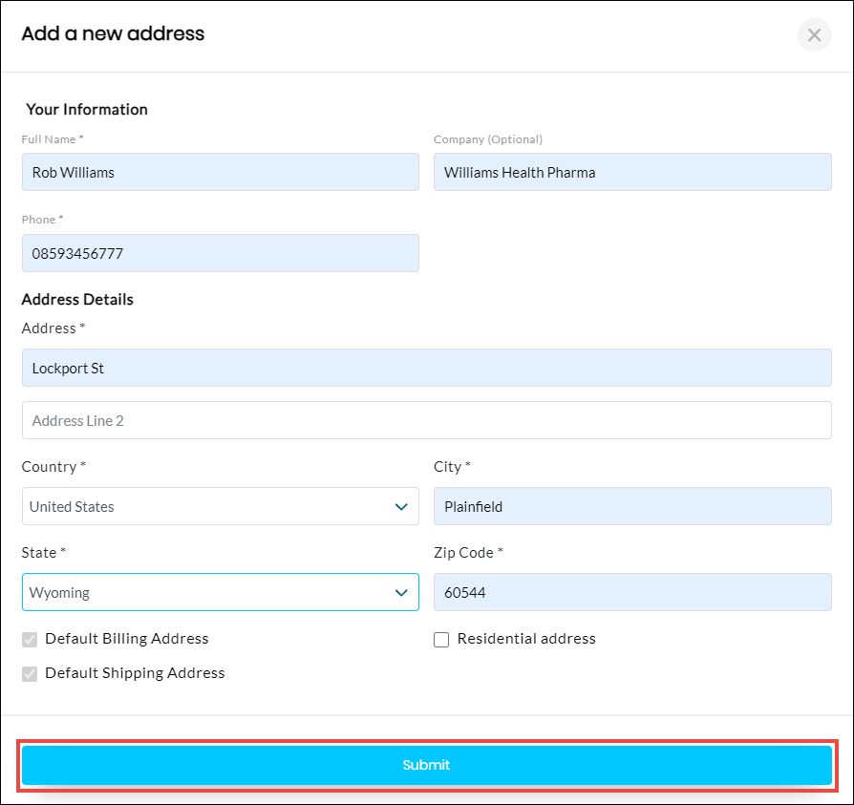Click the Residential address label text
The image size is (854, 805).
coord(526,639)
